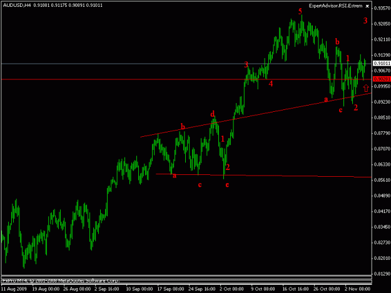Click price scale value 0.93570
The image size is (391, 293).
tap(382, 8)
